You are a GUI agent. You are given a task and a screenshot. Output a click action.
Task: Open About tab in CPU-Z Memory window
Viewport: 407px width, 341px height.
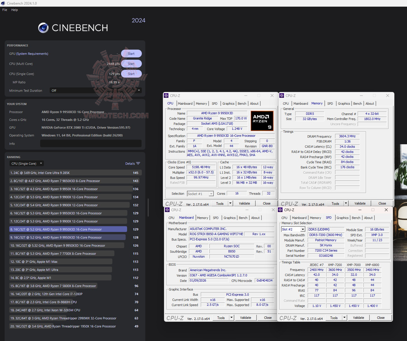pyautogui.click(x=370, y=104)
